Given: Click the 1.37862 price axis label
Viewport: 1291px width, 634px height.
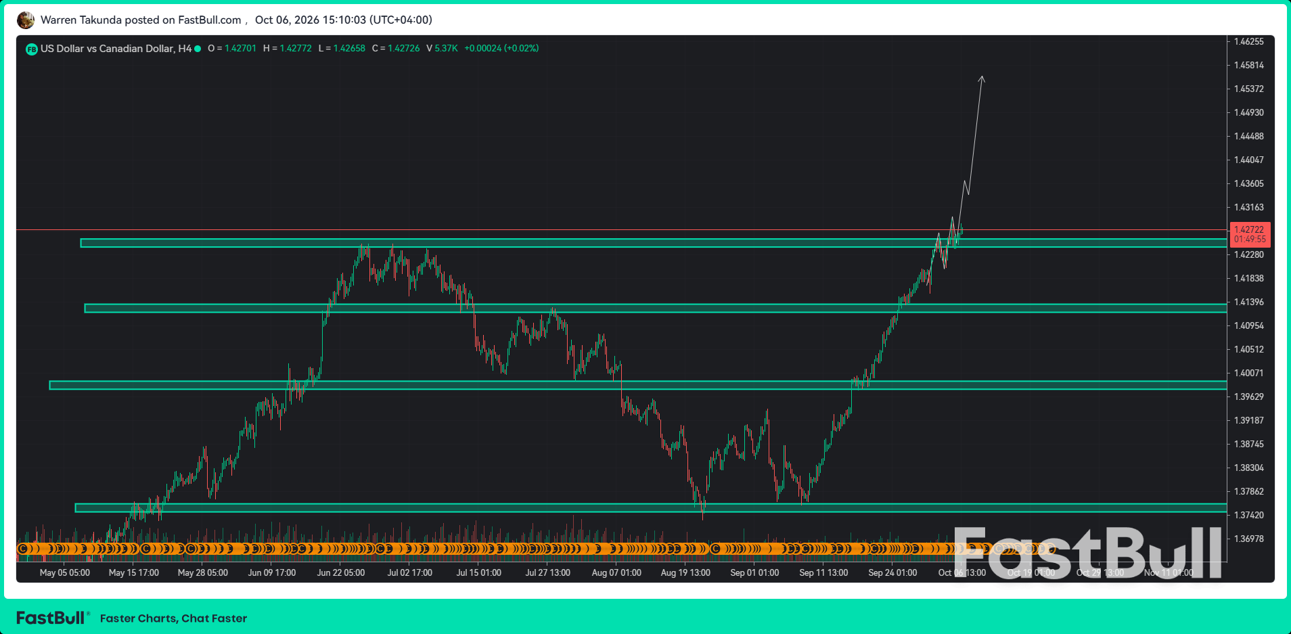Looking at the screenshot, I should click(1248, 491).
